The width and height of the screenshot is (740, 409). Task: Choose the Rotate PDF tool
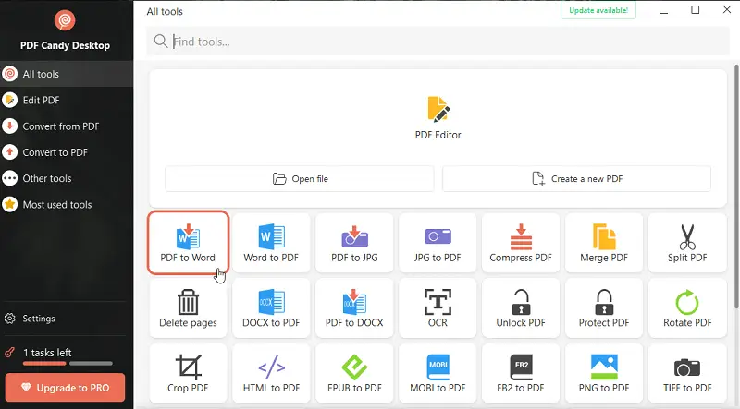(x=687, y=307)
